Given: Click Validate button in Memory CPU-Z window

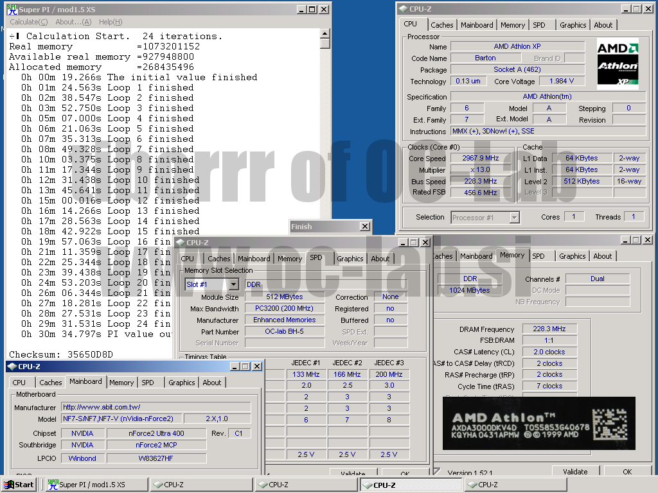Looking at the screenshot, I should [575, 472].
